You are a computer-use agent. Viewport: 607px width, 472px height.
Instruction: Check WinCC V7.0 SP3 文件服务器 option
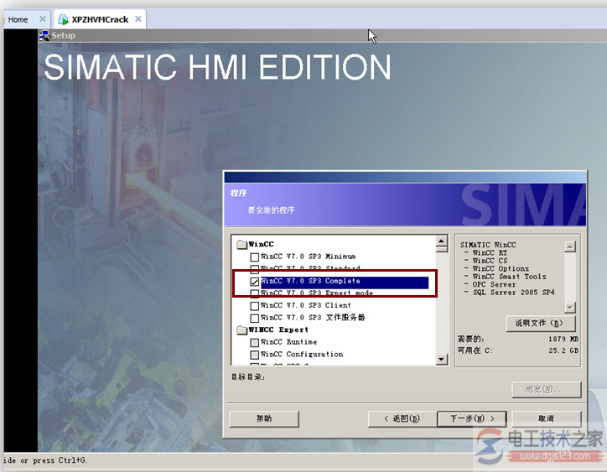tap(254, 319)
